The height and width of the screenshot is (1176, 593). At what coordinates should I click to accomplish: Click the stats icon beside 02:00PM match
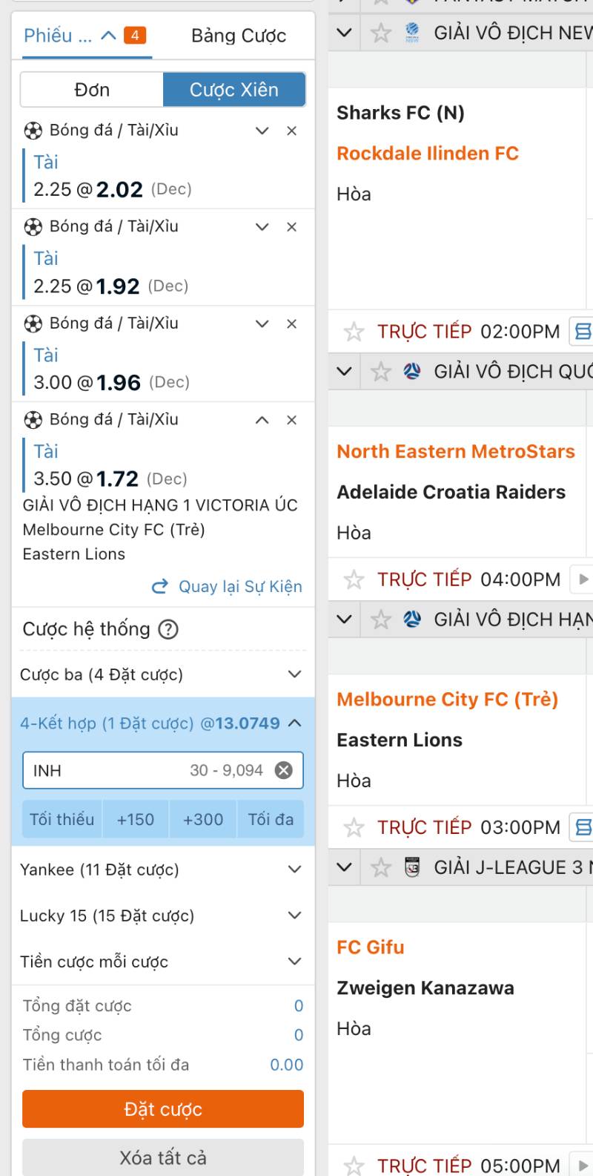[583, 331]
